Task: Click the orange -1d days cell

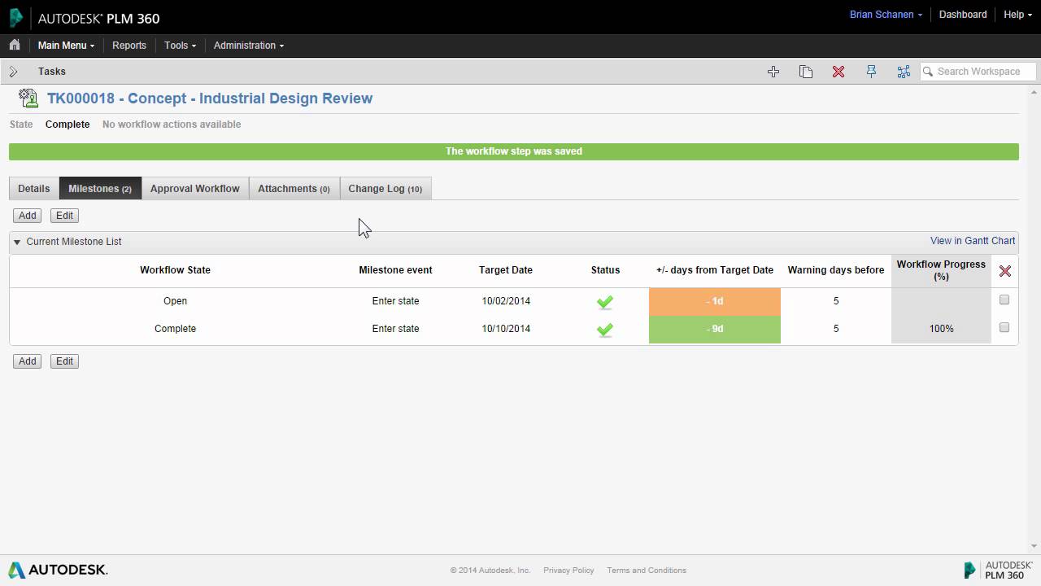Action: pos(715,301)
